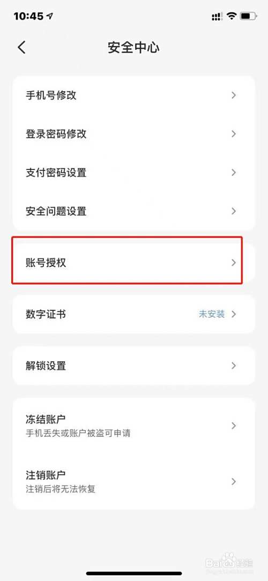Select 冻结账户 option
Viewport: 268px width, 581px height.
(134, 426)
